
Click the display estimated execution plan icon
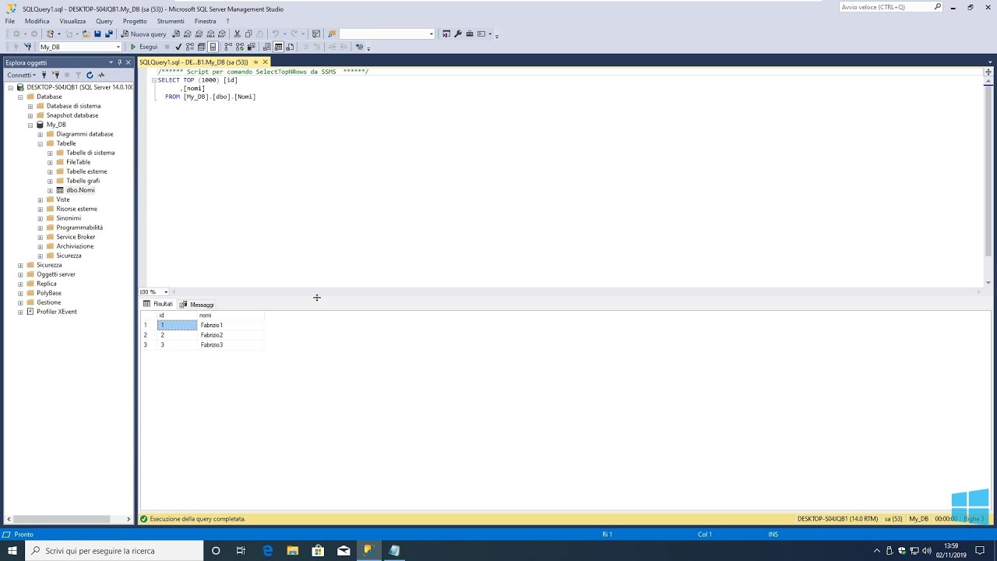point(189,47)
